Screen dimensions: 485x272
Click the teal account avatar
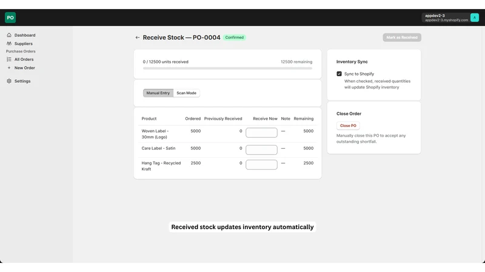coord(475,18)
